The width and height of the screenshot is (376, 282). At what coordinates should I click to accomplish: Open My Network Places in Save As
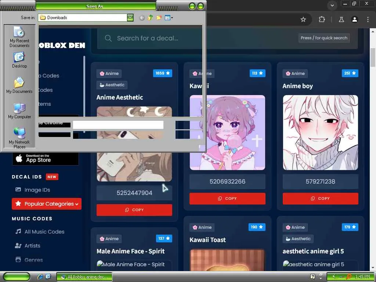(x=19, y=138)
